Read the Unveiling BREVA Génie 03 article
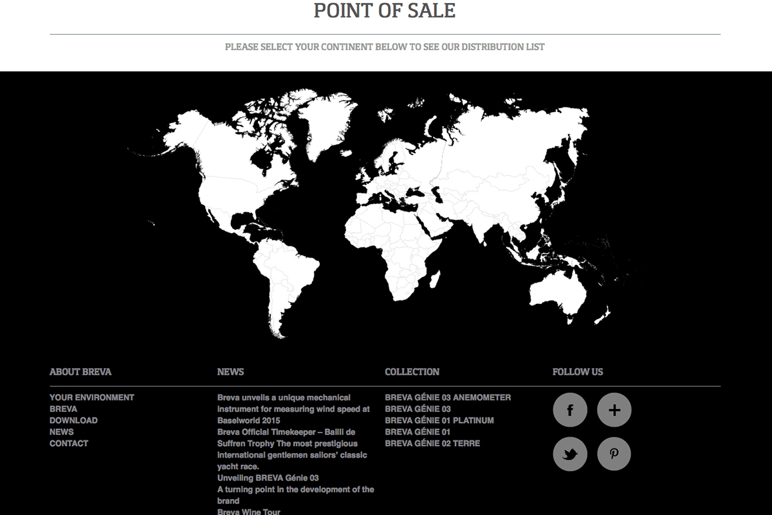The width and height of the screenshot is (772, 515). (x=268, y=478)
